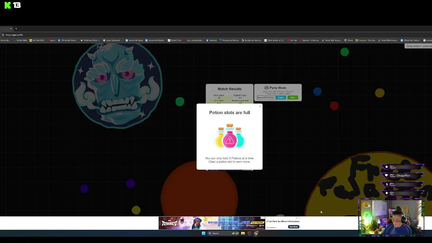Click the large demon face skin cell

(x=117, y=86)
